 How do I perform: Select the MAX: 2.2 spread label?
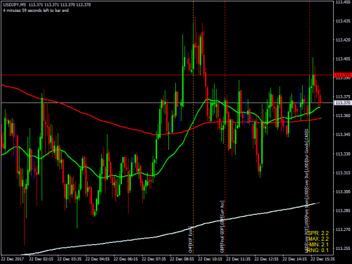[318, 239]
